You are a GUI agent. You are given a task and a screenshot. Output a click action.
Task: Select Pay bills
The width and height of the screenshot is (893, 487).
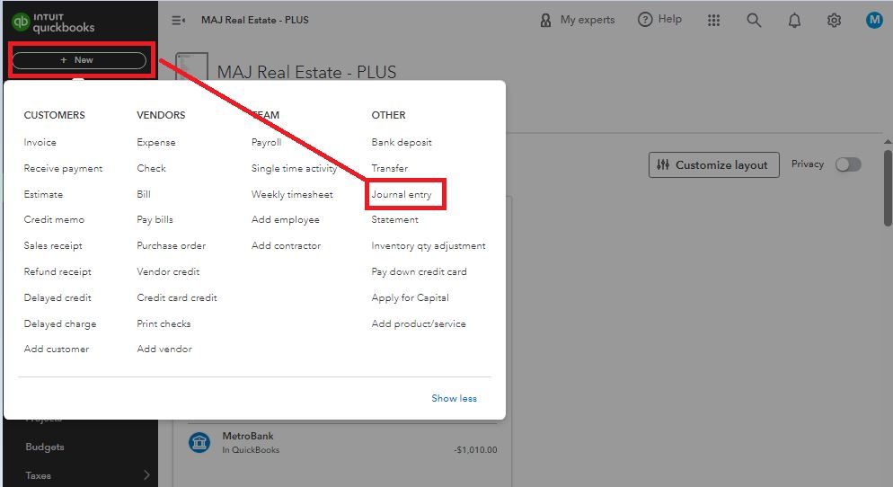point(155,219)
